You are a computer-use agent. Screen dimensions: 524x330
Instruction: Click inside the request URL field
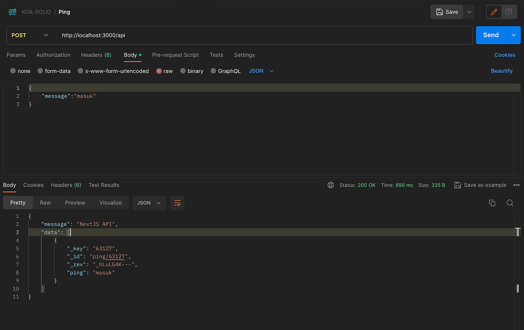[x=175, y=35]
